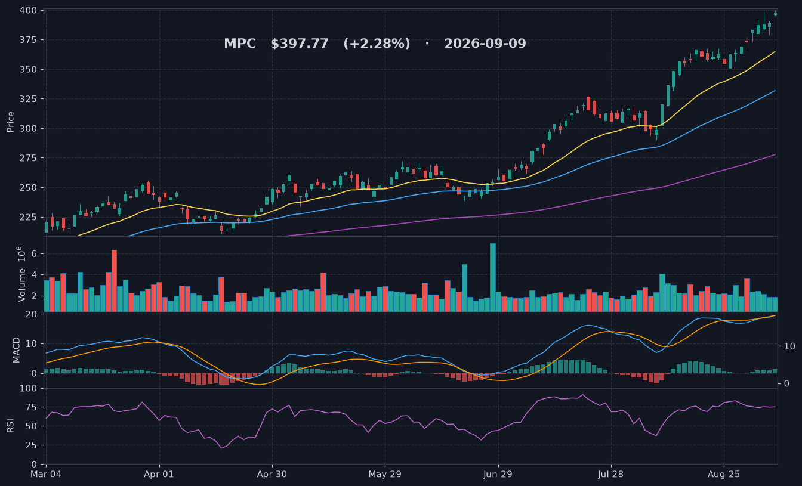Screen dimensions: 802x486
Task: Click the 4 volume axis tick
Action: click(x=35, y=275)
